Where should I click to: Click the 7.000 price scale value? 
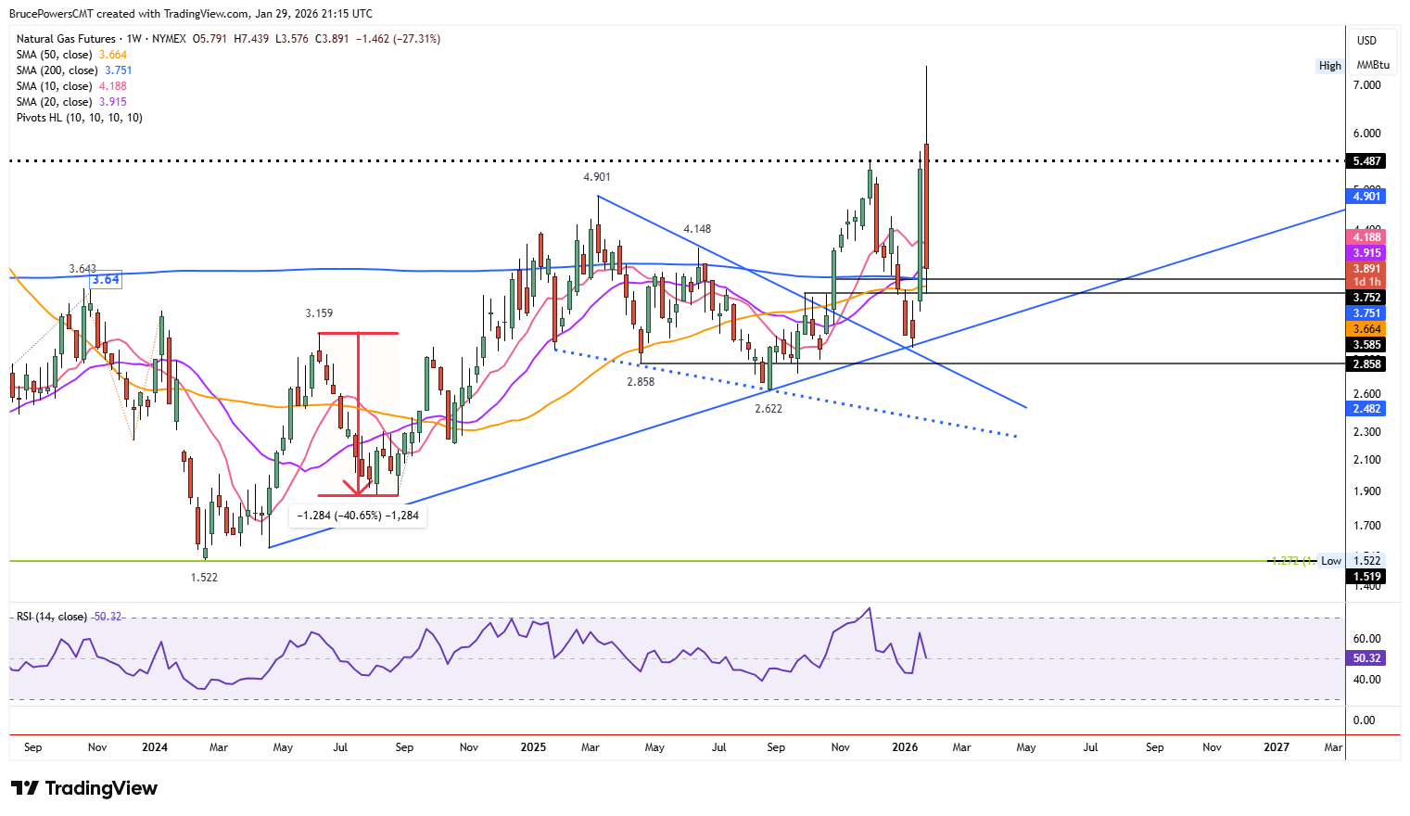1367,85
